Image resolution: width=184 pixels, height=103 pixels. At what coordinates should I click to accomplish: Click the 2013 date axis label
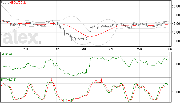point(27,49)
